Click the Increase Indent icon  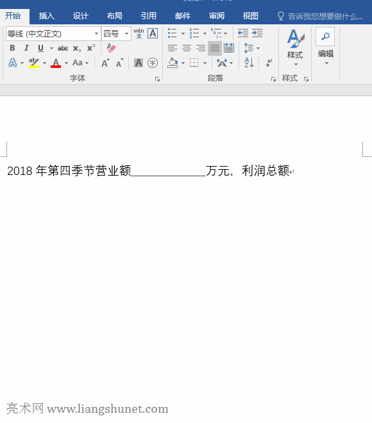click(x=257, y=33)
